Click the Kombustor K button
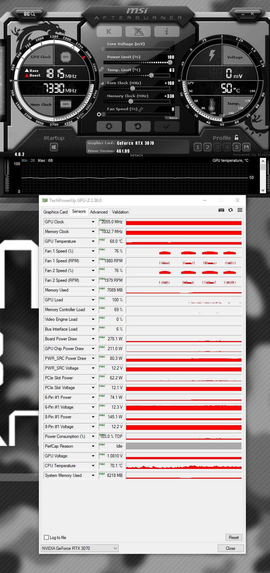 click(109, 31)
